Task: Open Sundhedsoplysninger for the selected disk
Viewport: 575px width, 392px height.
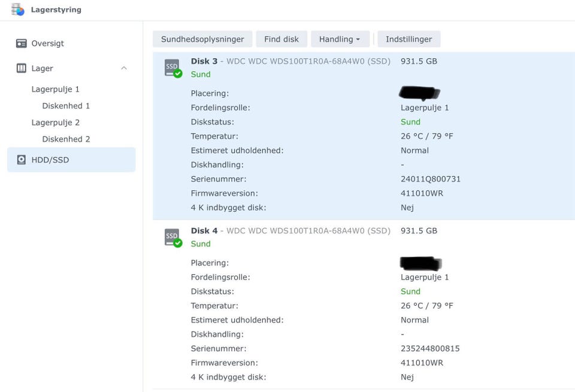Action: pyautogui.click(x=202, y=39)
